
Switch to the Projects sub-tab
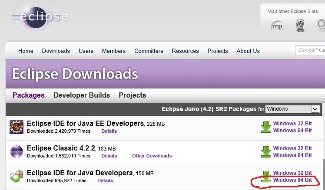tap(133, 95)
